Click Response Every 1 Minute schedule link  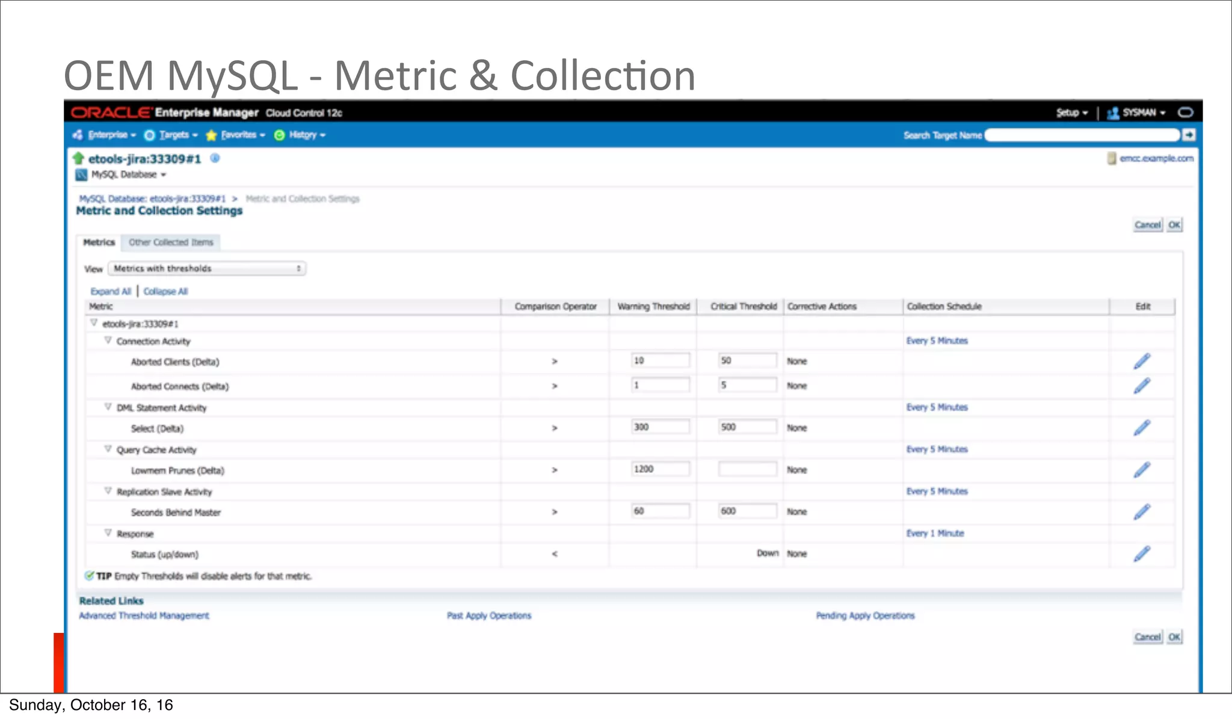[x=935, y=533]
